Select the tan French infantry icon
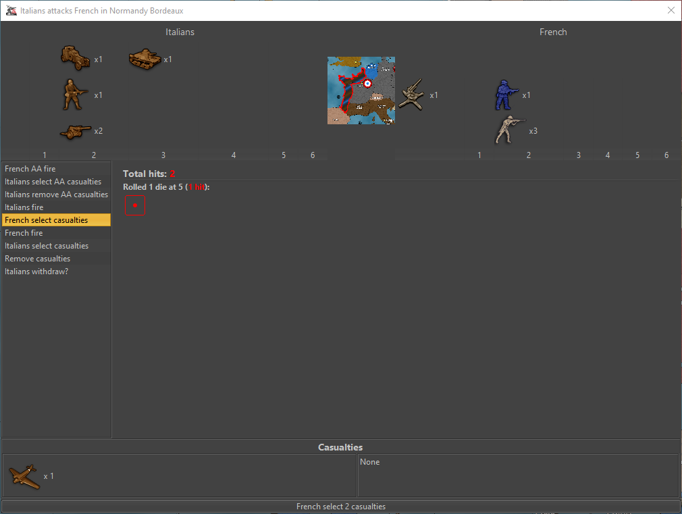Screen dimensions: 682x514 pos(509,130)
